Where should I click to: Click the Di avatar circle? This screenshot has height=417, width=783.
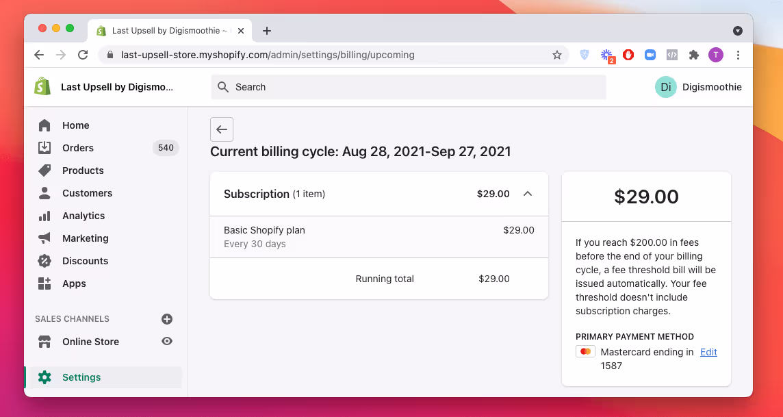point(666,87)
